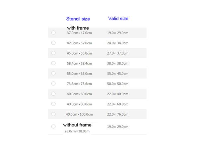Select the 37.0cm×47.0cm radio button
199x149 pixels.
tap(53, 32)
